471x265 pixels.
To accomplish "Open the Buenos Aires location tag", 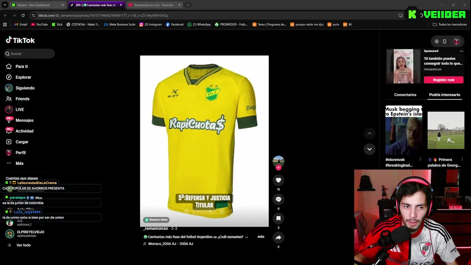I will pos(156,220).
